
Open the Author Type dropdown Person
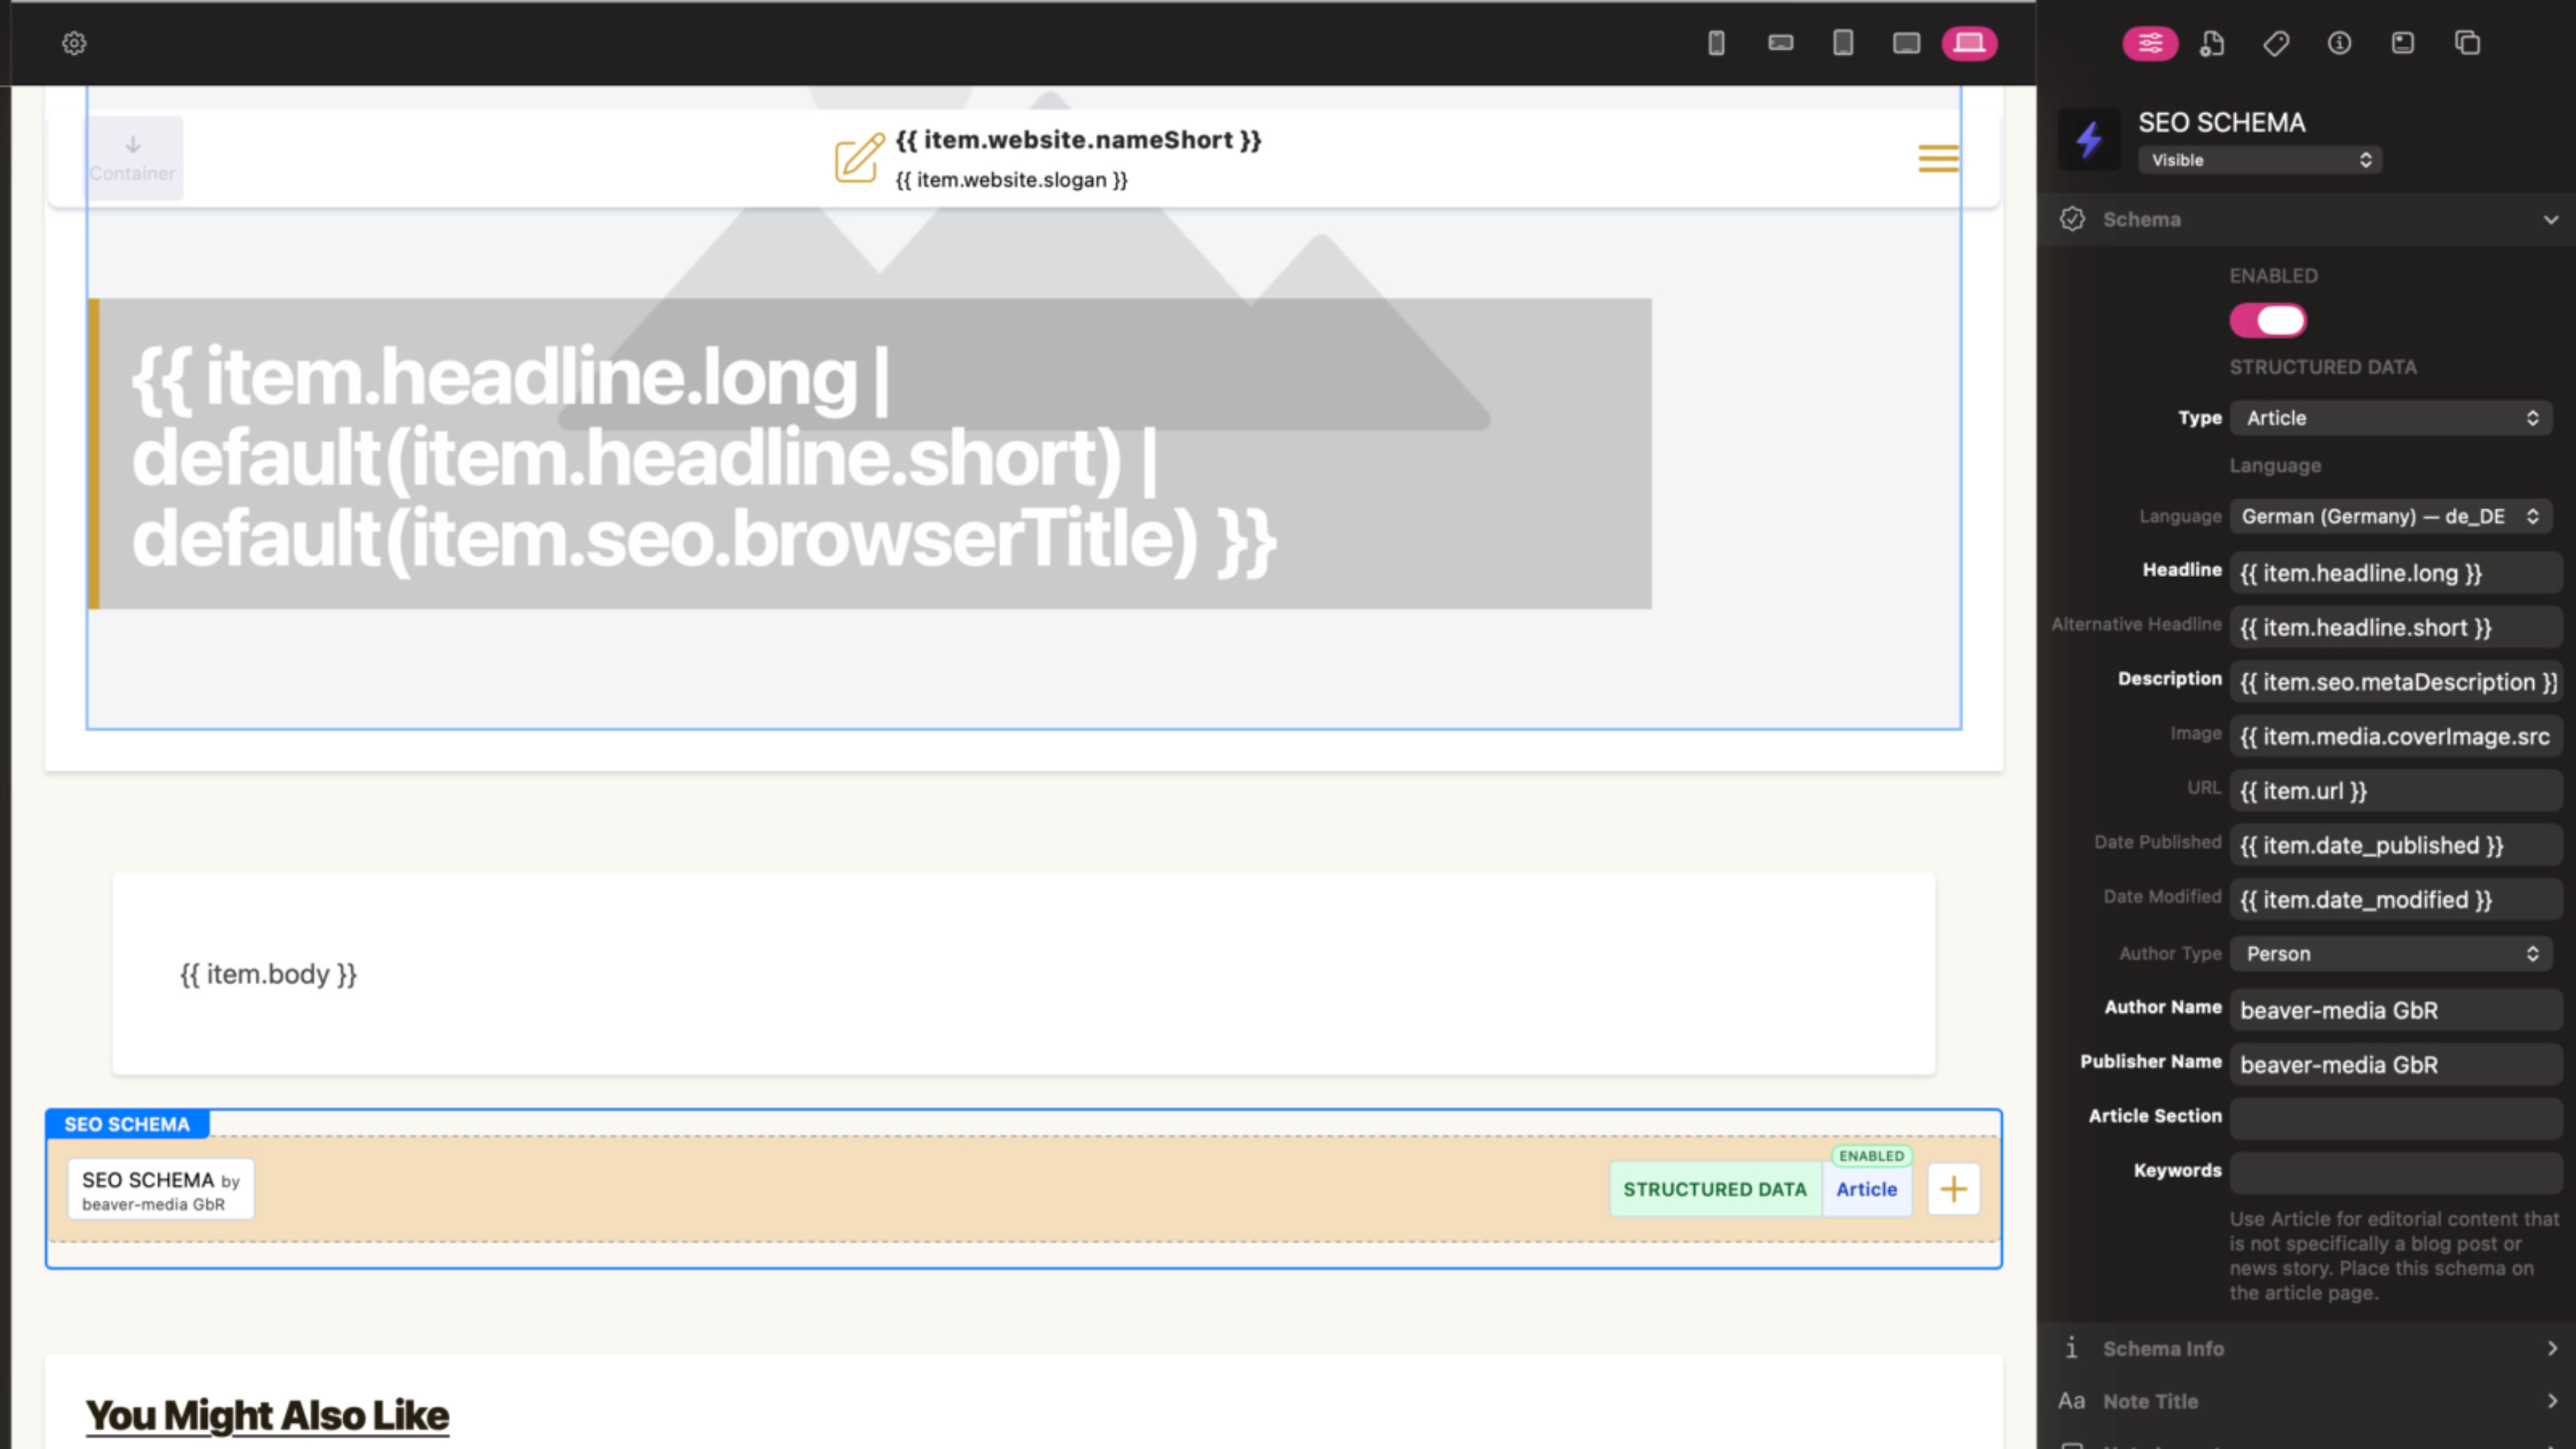(x=2390, y=954)
